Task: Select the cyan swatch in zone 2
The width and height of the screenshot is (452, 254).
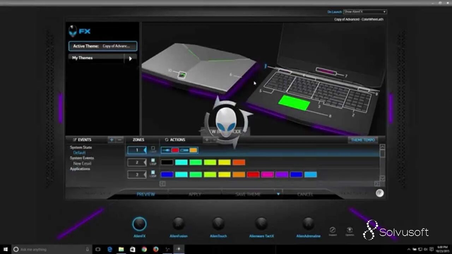Action: tap(182, 162)
